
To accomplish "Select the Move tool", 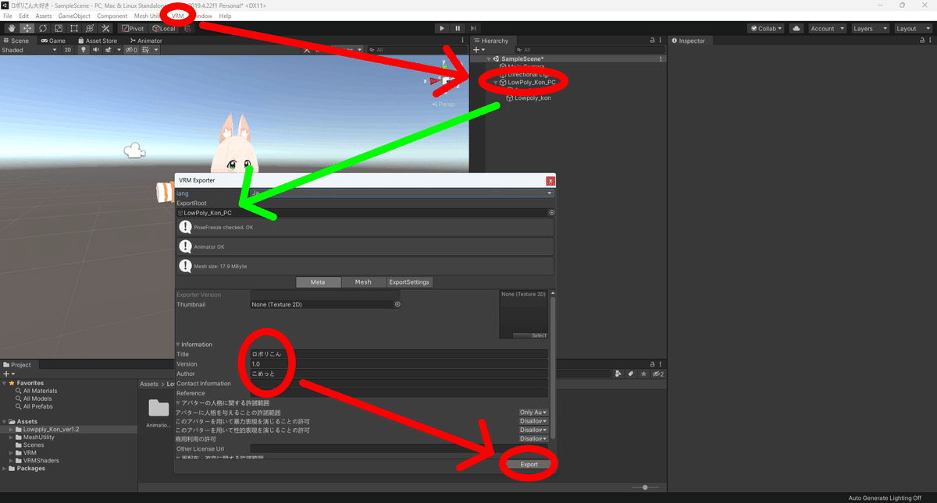I will (27, 28).
